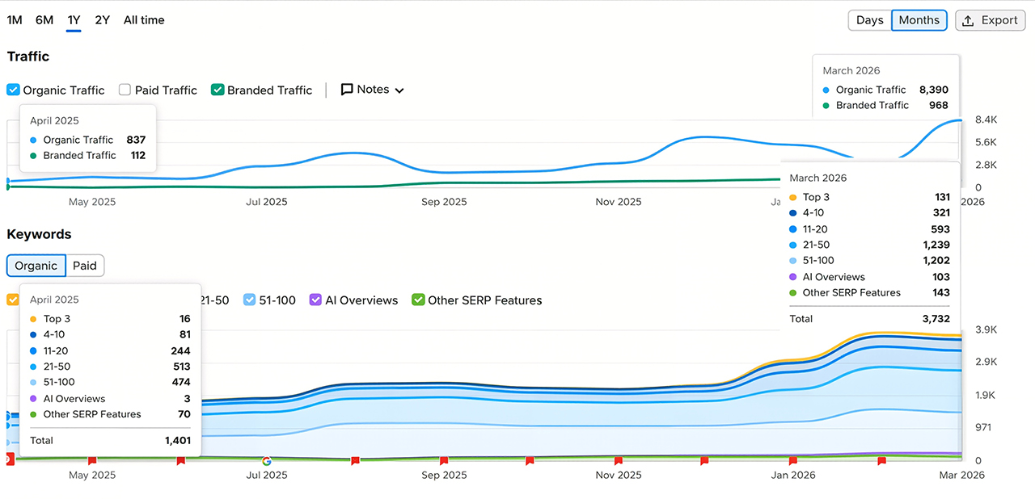Enable the Paid Traffic checkbox

[125, 90]
